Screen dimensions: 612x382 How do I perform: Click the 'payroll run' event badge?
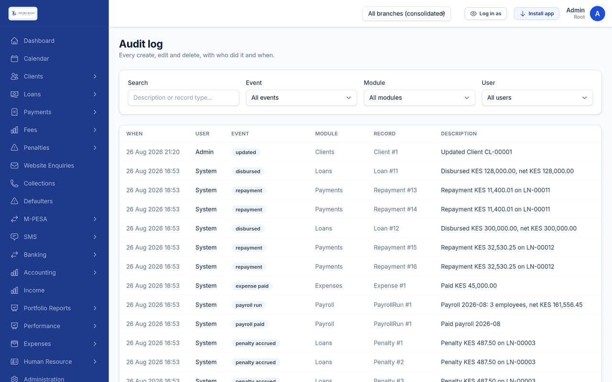click(249, 305)
